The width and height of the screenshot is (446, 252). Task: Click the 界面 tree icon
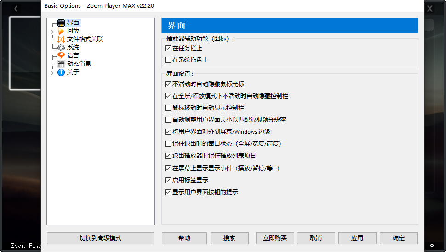[x=61, y=22]
